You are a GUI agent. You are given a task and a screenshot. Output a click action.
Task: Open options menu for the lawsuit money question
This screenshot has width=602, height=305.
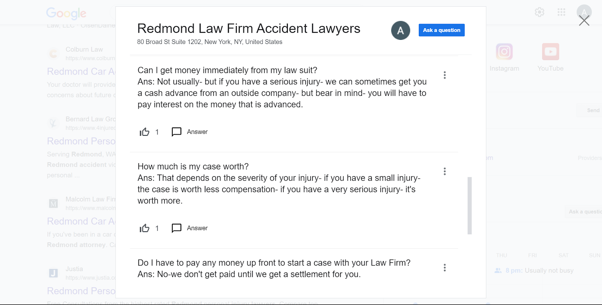click(445, 75)
